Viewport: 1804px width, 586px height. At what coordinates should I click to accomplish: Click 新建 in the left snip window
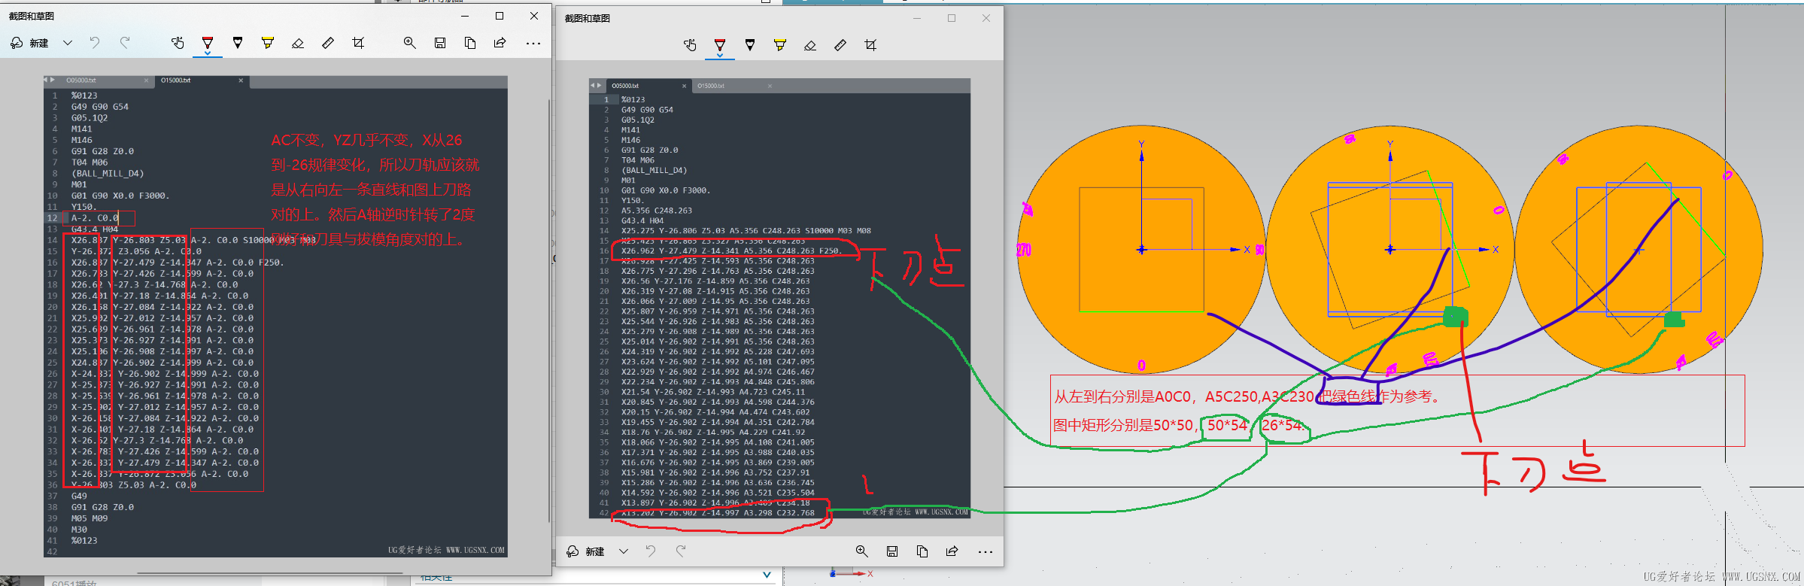click(29, 43)
